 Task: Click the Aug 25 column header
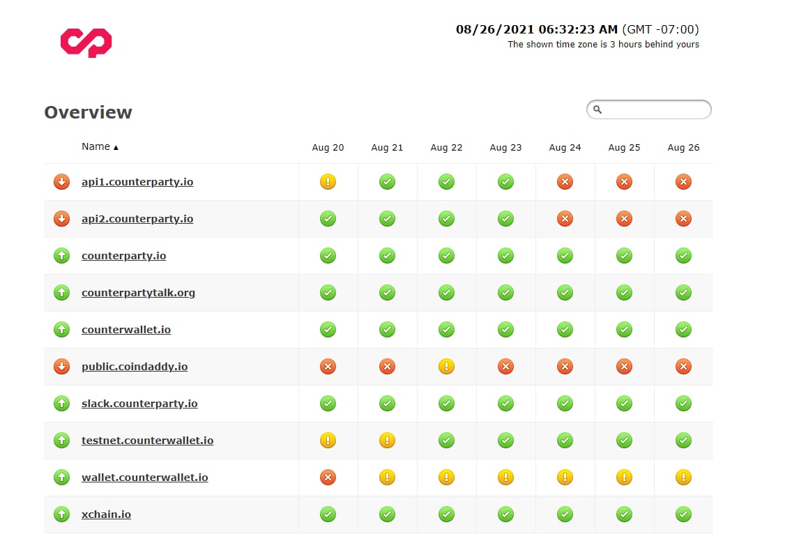tap(624, 148)
